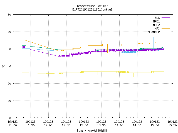Screen dimensions: 178x133
Task: Click the 'Time (yymmdd HH:MM)' axis title
Action: point(92,131)
